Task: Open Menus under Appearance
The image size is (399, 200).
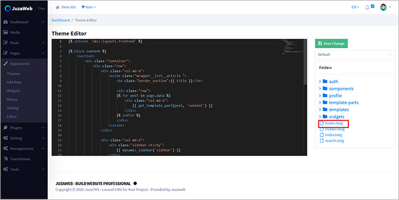Action: [12, 99]
